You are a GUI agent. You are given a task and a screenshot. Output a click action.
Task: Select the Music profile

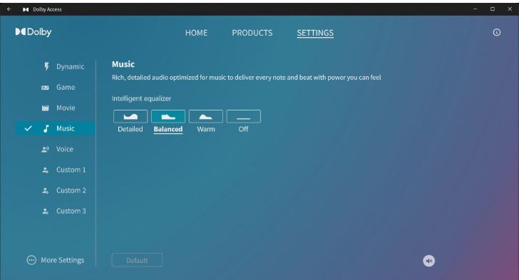click(x=56, y=128)
